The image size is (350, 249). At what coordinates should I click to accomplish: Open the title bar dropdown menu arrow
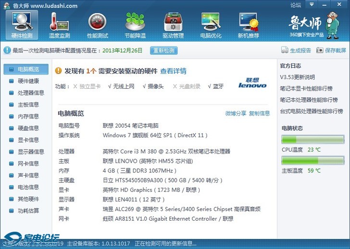tap(312, 5)
